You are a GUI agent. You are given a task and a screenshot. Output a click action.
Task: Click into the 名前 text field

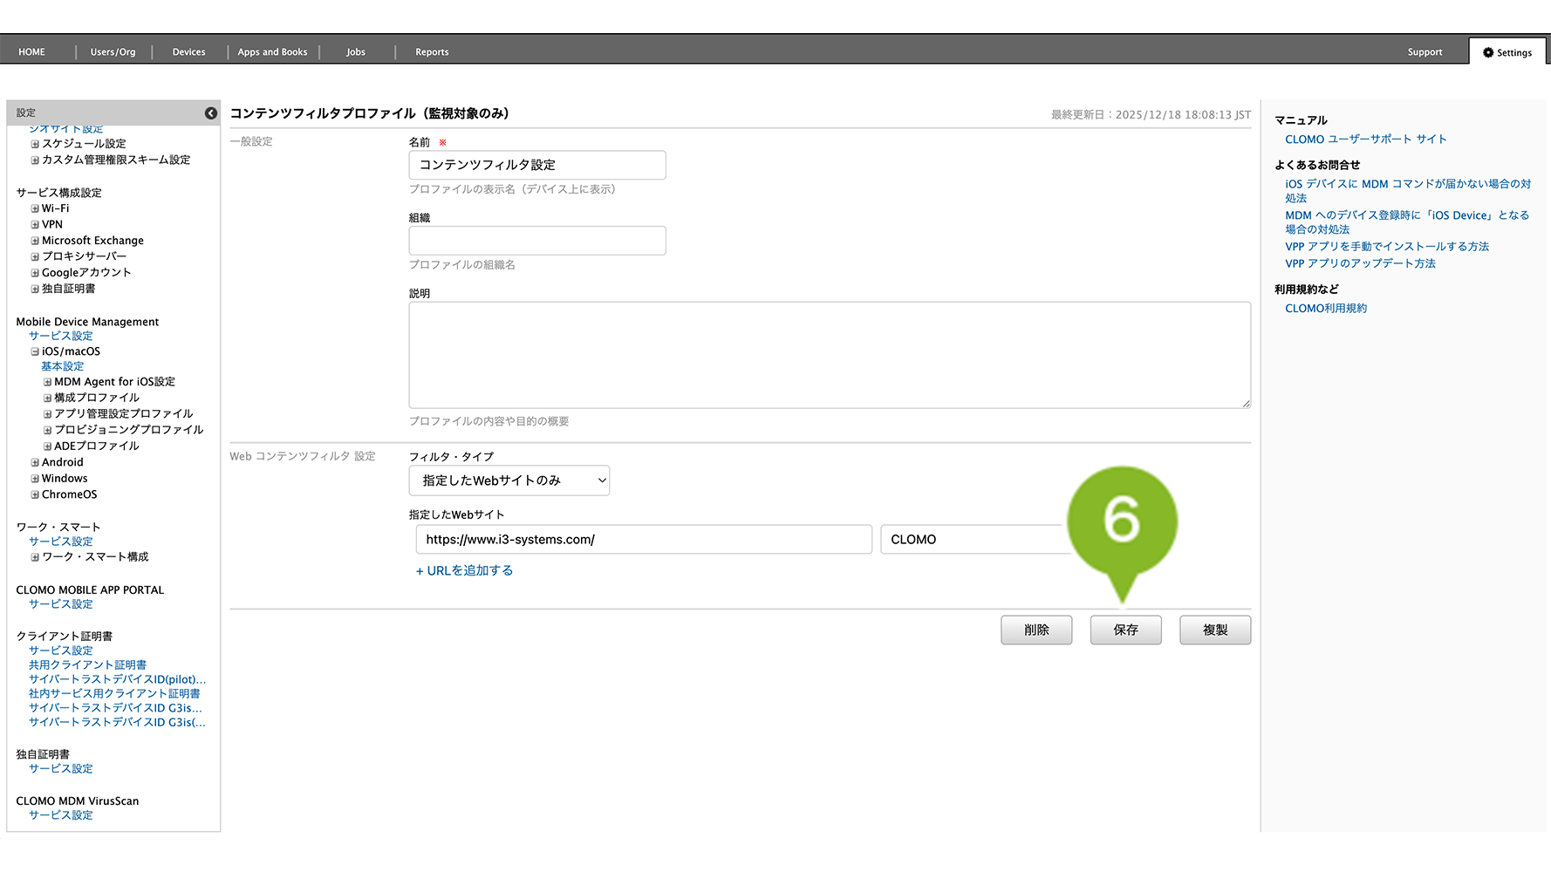pyautogui.click(x=536, y=165)
